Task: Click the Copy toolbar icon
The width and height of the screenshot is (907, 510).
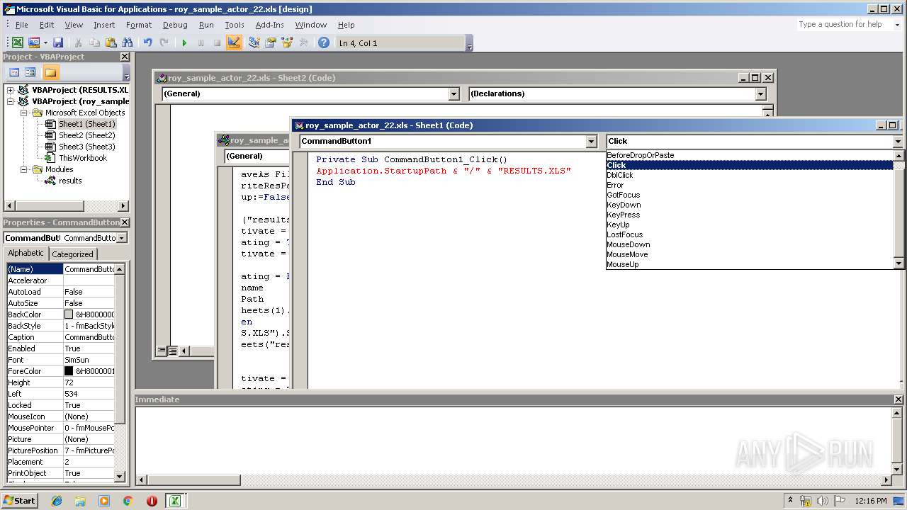Action: 94,43
